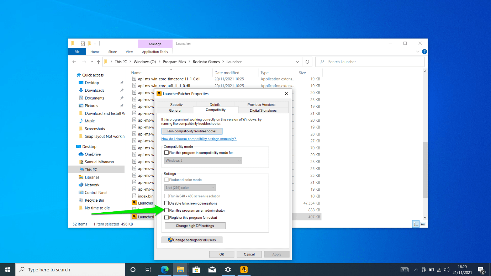Image resolution: width=491 pixels, height=276 pixels.
Task: Open the Rockstar Games Launcher from the taskbar
Action: click(x=244, y=270)
